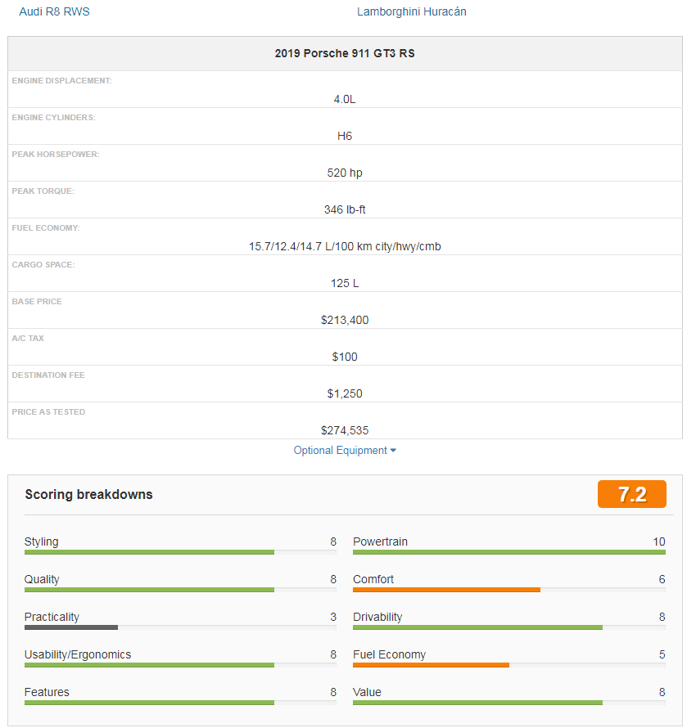
Task: Click the Scoring breakdowns heading
Action: coord(88,494)
